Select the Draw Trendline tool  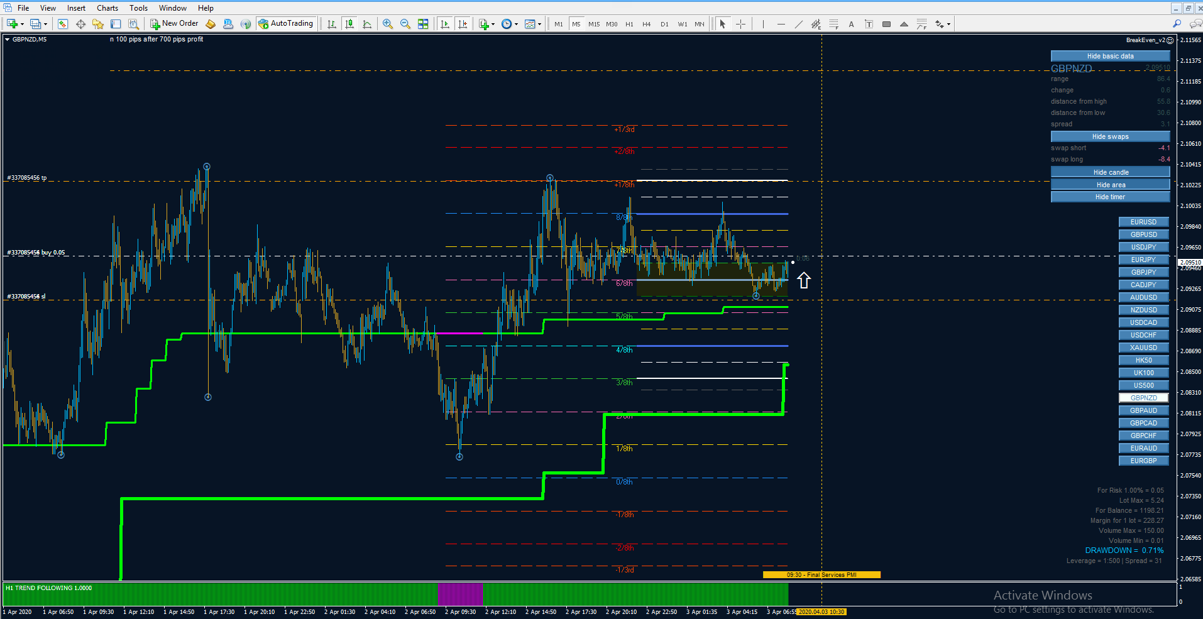click(x=798, y=24)
